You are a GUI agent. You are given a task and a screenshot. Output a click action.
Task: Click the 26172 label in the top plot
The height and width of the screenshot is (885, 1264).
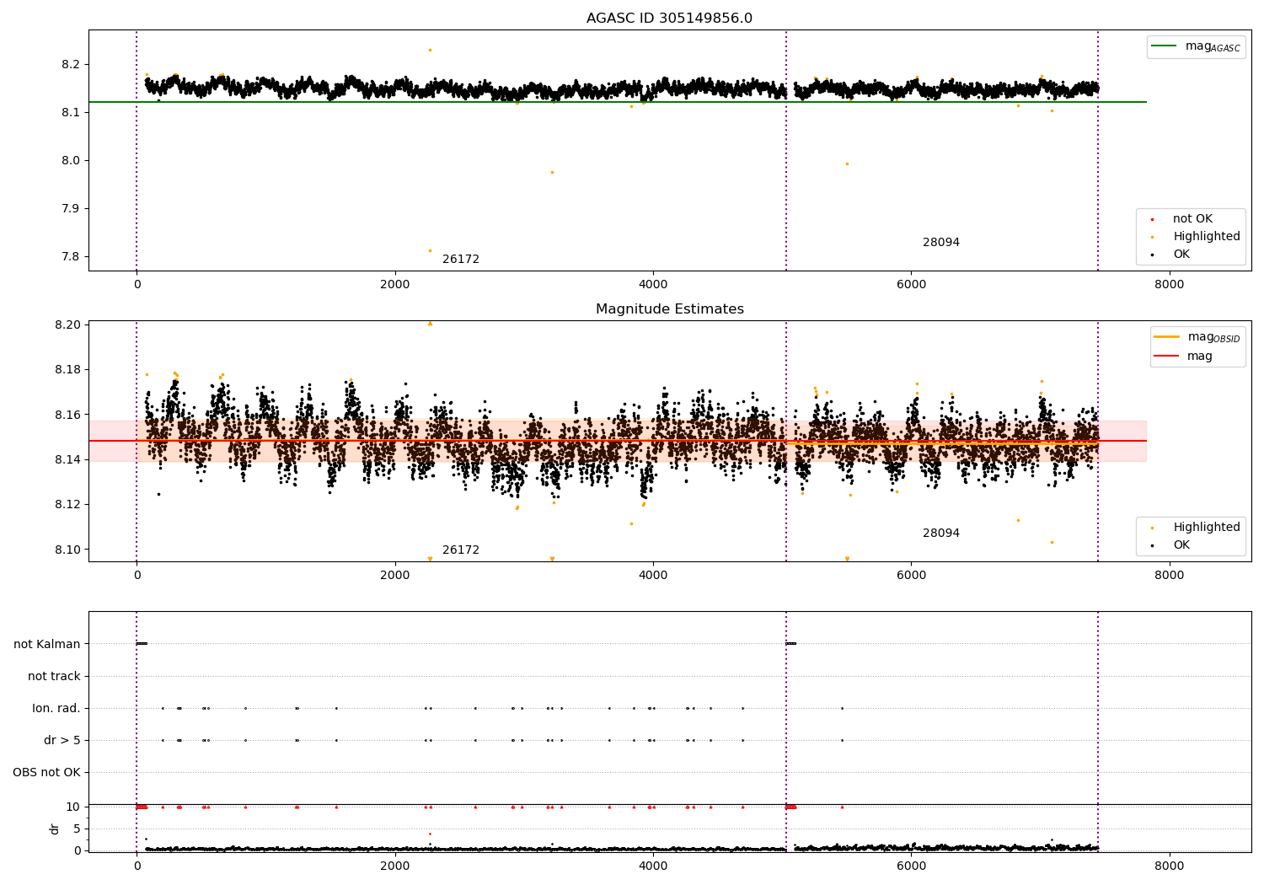point(461,260)
